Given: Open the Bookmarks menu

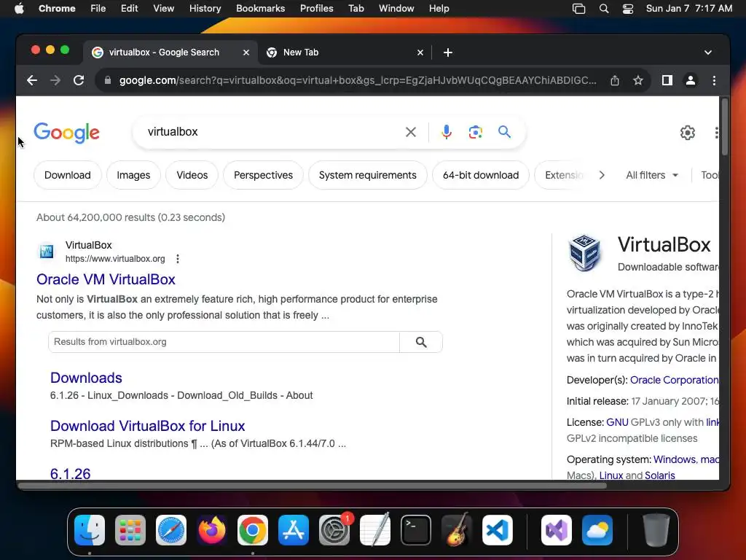Looking at the screenshot, I should (x=260, y=9).
